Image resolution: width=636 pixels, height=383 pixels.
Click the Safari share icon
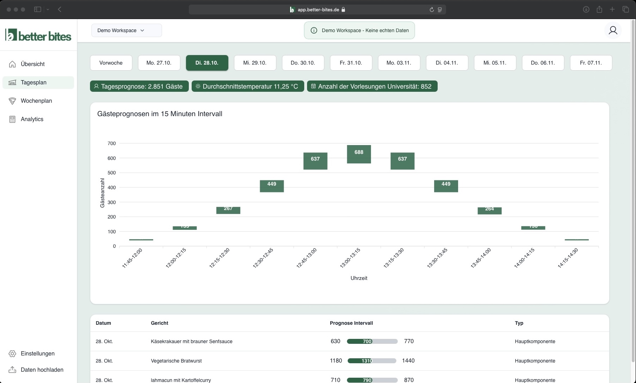pyautogui.click(x=599, y=9)
